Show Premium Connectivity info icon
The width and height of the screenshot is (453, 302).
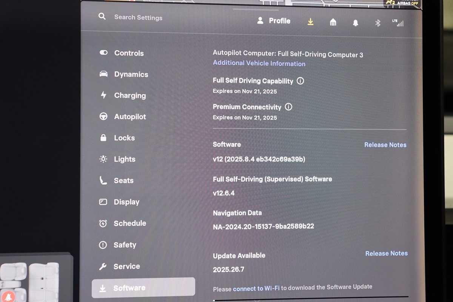pos(288,107)
